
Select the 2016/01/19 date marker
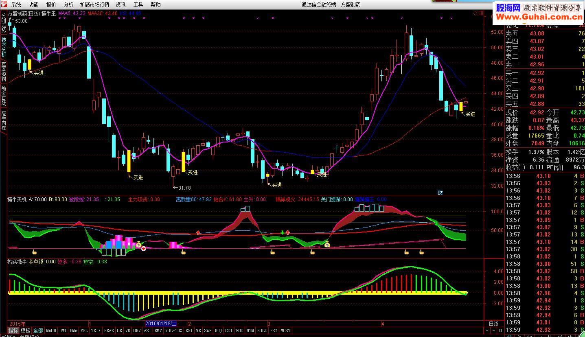[x=161, y=324]
